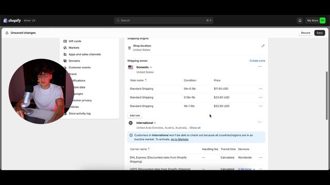Image resolution: width=330 pixels, height=185 pixels.
Task: Click the Unsaved changes warning icon
Action: (7, 33)
